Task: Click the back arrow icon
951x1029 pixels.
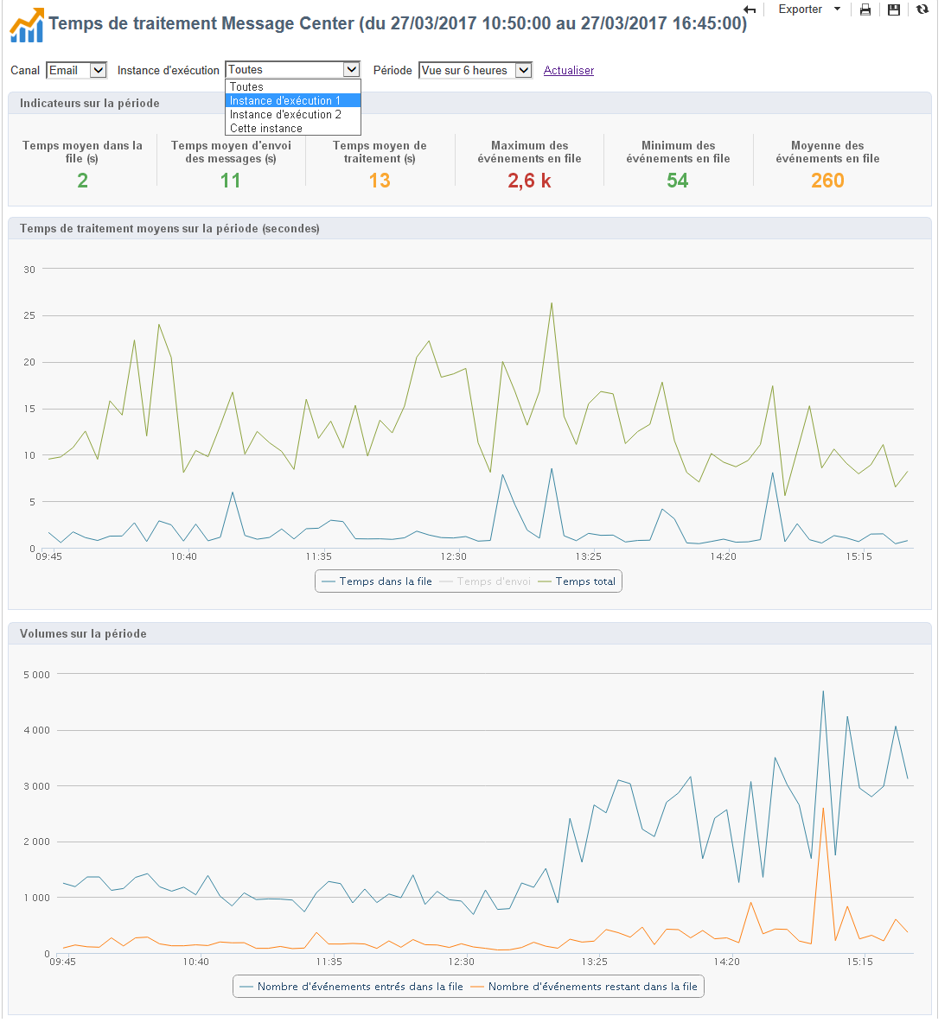Action: tap(750, 10)
